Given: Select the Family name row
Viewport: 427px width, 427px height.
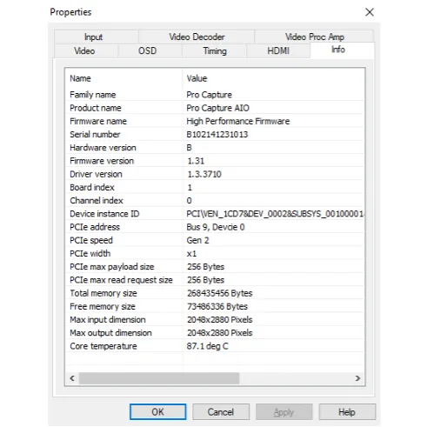Looking at the screenshot, I should (215, 95).
